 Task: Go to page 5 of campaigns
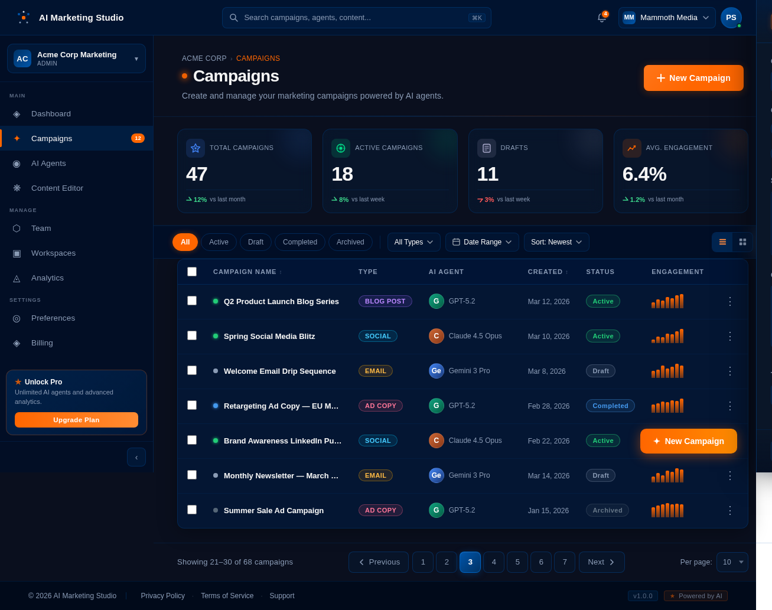pos(517,562)
